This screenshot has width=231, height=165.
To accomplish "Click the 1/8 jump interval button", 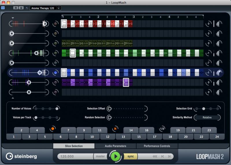I will [162, 129].
